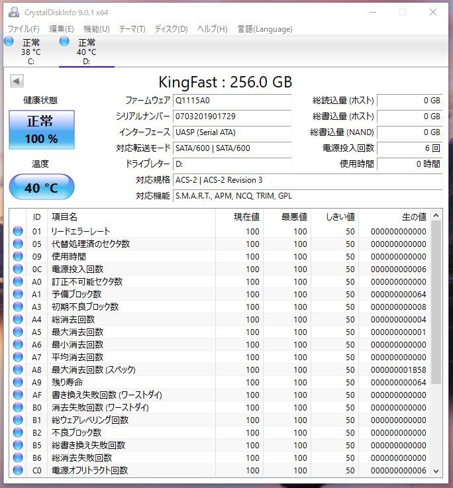This screenshot has height=488, width=453.
Task: Click the previous disk arrow button
Action: [x=17, y=81]
